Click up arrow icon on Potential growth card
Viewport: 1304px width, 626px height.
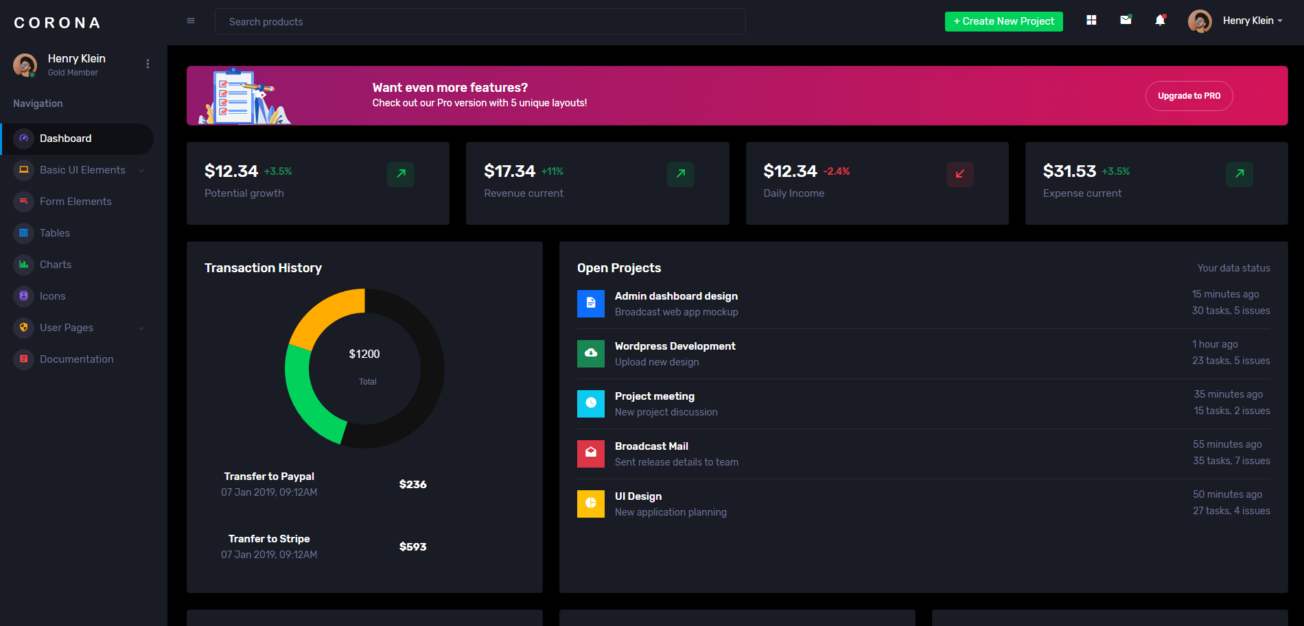[401, 174]
